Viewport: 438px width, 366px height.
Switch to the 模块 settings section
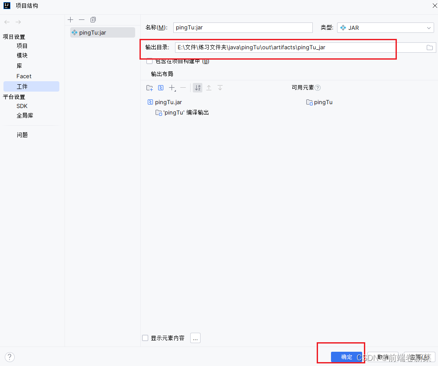pyautogui.click(x=22, y=55)
